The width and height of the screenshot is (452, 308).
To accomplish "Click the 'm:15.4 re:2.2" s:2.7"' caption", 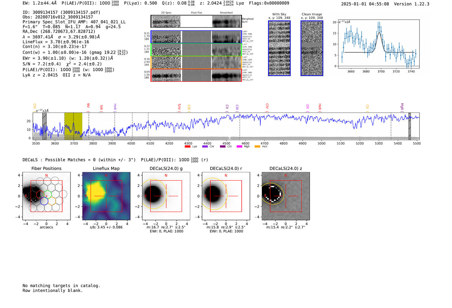I will [286, 227].
